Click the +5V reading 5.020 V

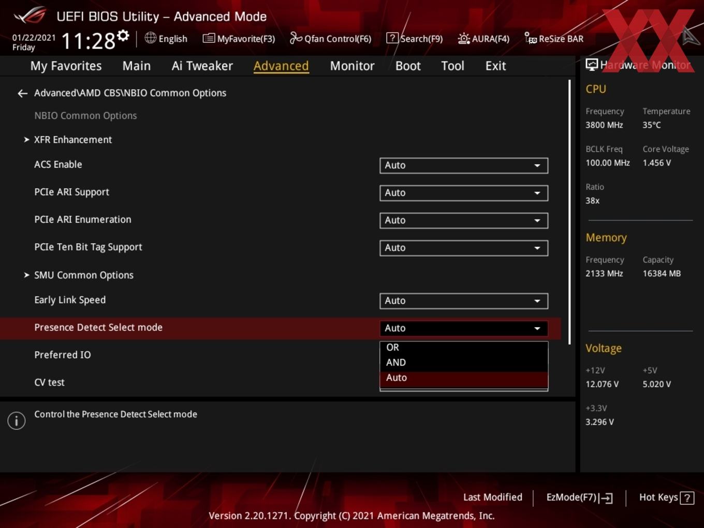click(657, 385)
